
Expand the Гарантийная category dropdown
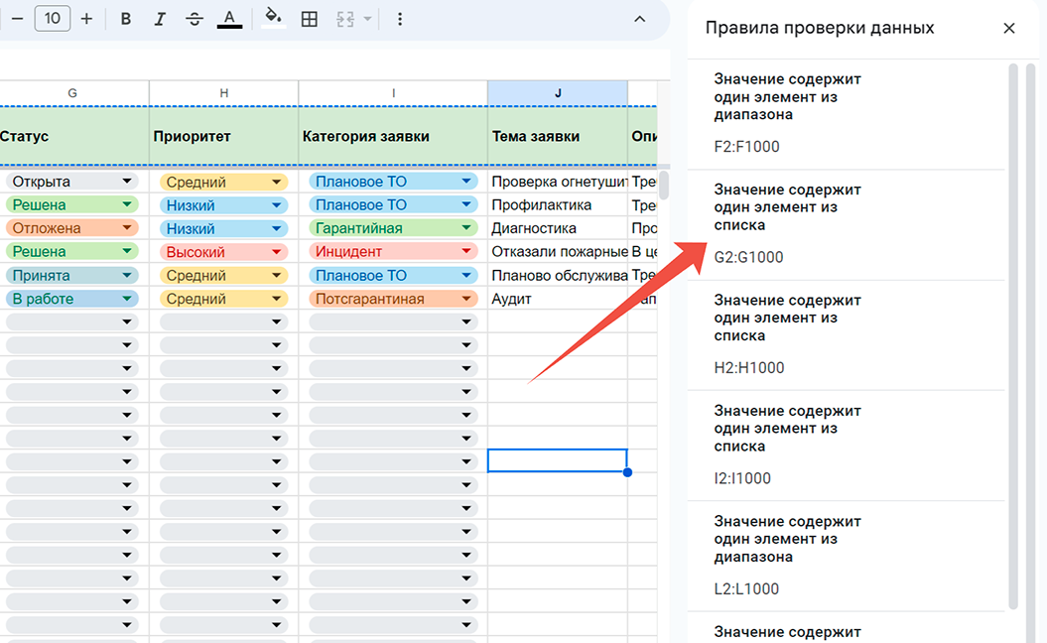(466, 228)
